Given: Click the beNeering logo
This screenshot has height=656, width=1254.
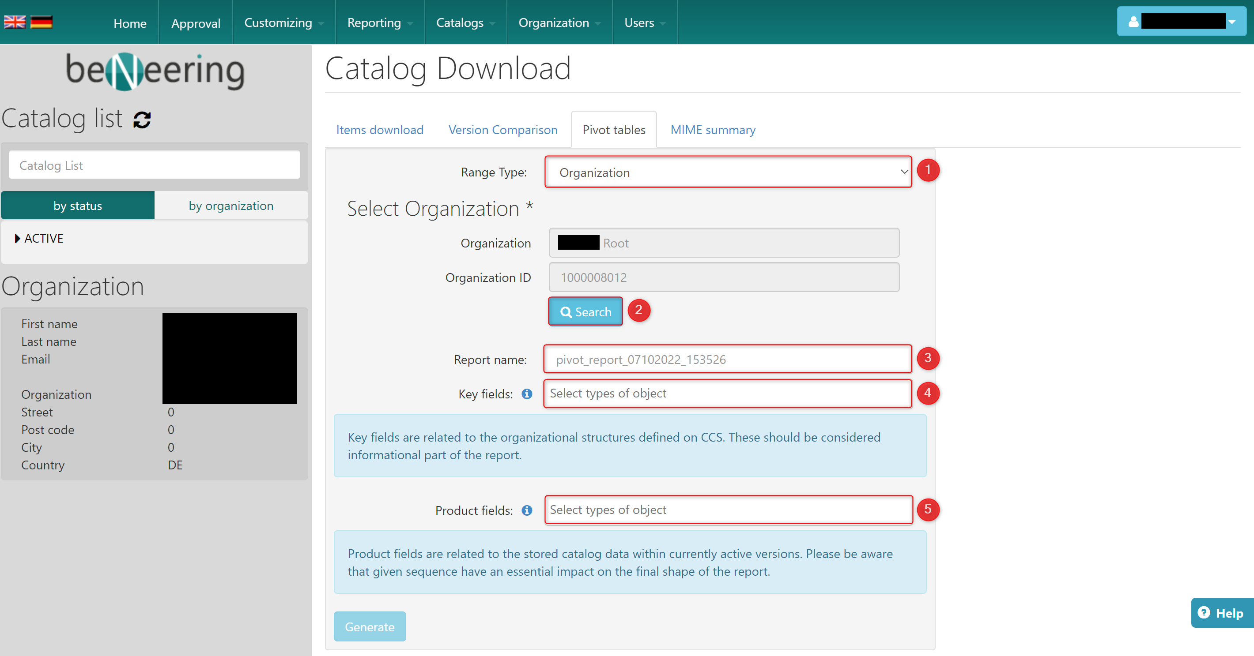Looking at the screenshot, I should [155, 71].
